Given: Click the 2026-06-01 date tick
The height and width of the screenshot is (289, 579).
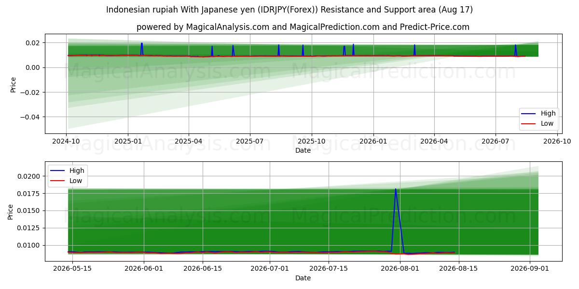Looking at the screenshot, I should coord(144,269).
